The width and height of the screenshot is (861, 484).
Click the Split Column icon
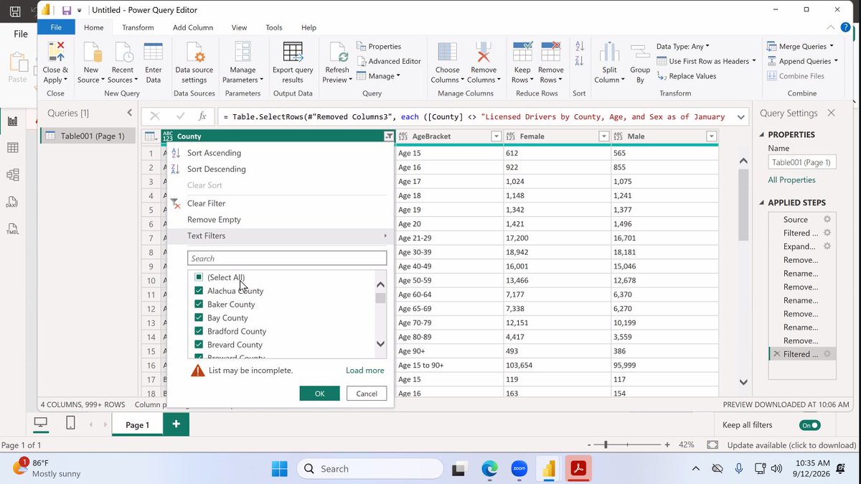point(610,52)
